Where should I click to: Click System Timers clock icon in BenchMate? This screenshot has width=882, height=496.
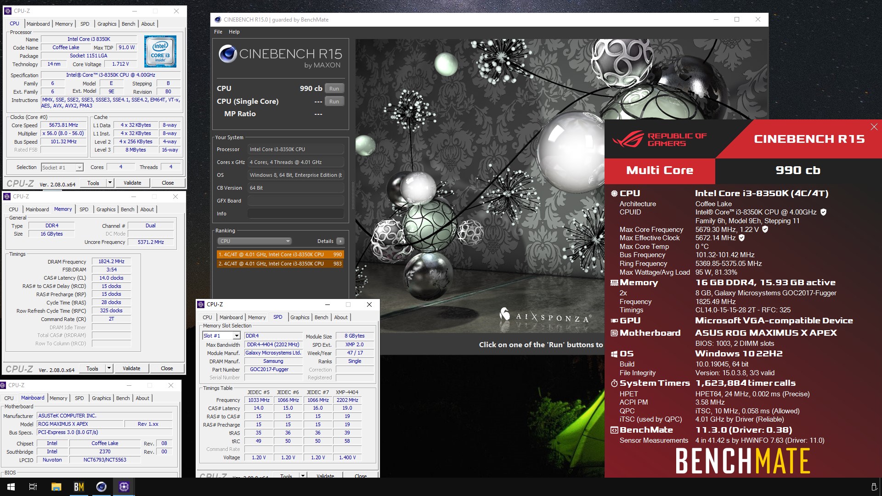pos(614,383)
